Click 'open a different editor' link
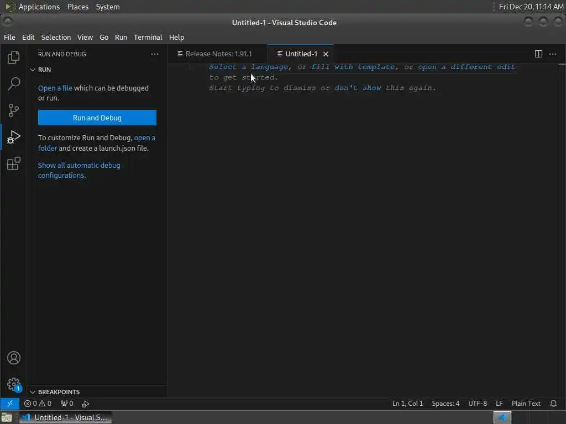 [x=466, y=67]
